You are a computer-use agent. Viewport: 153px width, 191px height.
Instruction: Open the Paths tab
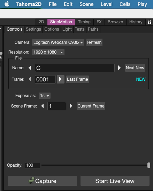click(93, 29)
